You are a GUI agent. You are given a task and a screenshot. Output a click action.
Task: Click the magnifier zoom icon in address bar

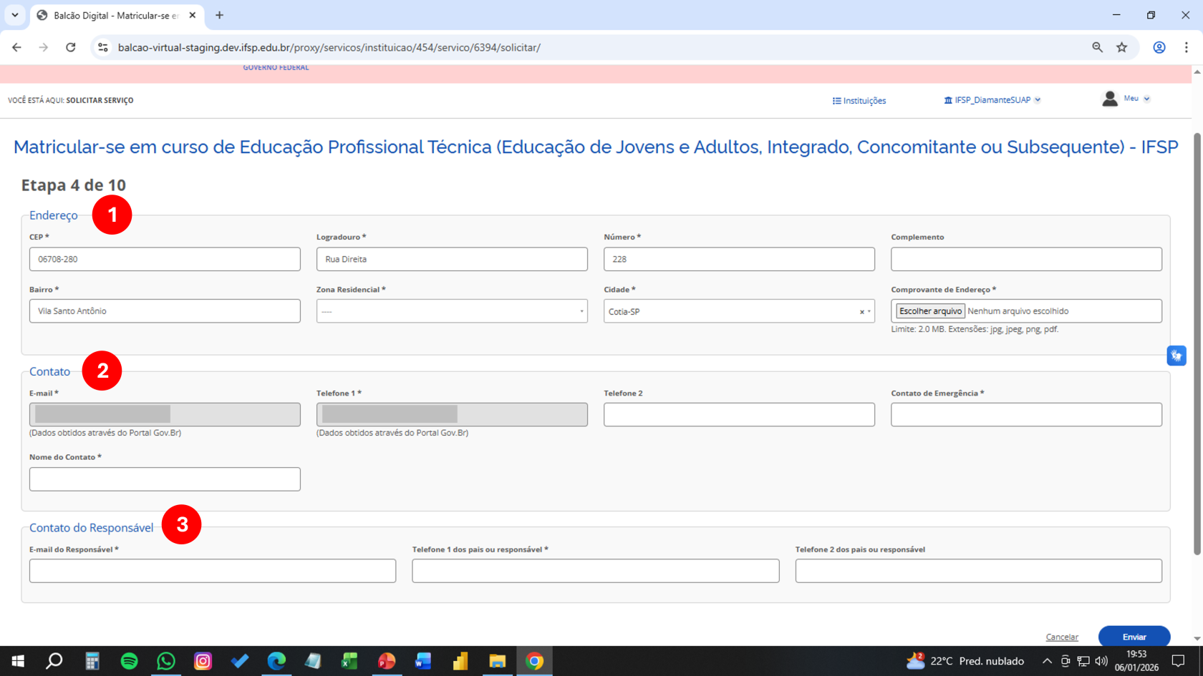pos(1098,47)
